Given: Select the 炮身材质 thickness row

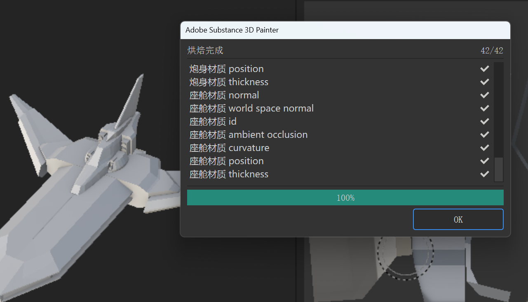Looking at the screenshot, I should pos(340,82).
